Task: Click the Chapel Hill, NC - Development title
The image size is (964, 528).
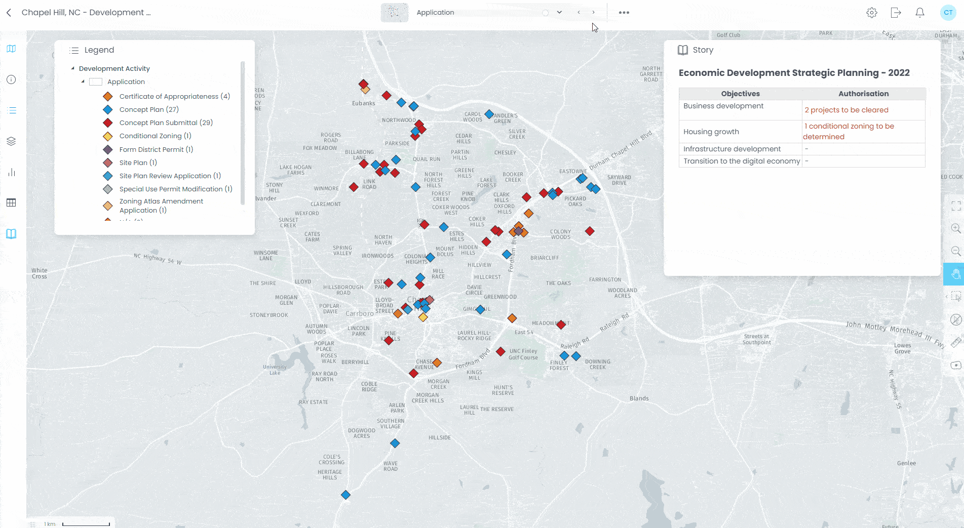Action: (86, 13)
